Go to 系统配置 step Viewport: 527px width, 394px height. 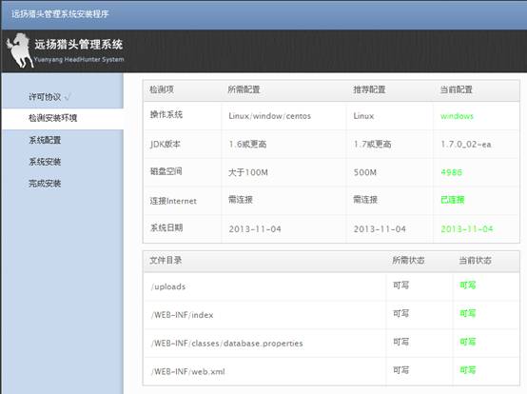45,140
